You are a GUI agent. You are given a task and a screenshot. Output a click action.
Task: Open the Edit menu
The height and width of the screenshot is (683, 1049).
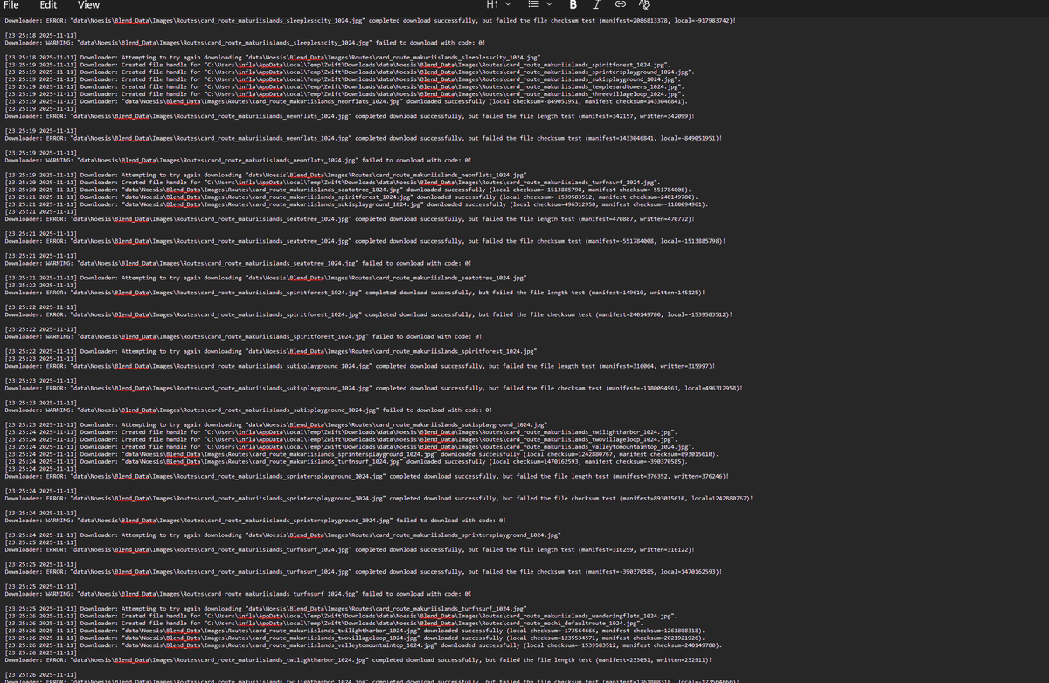(x=48, y=5)
